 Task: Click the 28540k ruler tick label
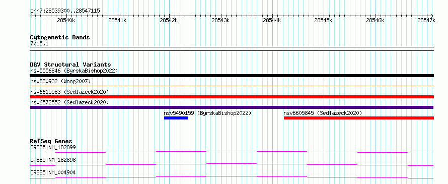click(x=66, y=20)
